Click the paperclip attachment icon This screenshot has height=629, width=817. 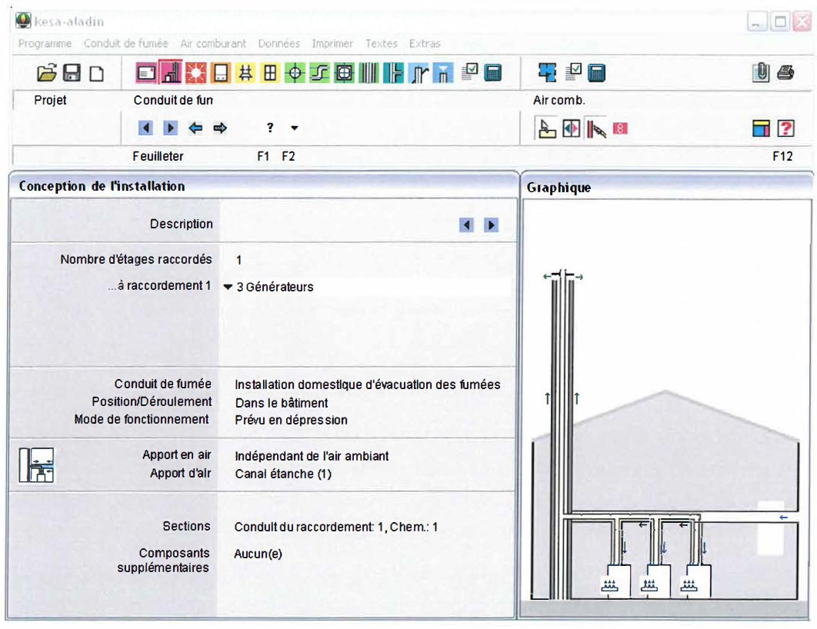click(761, 73)
